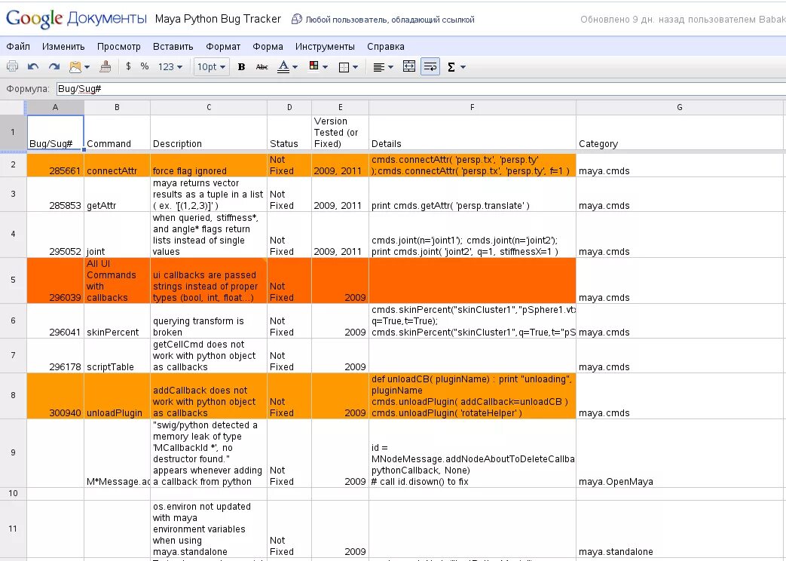Toggle strikethrough formatting
786x561 pixels.
point(261,67)
